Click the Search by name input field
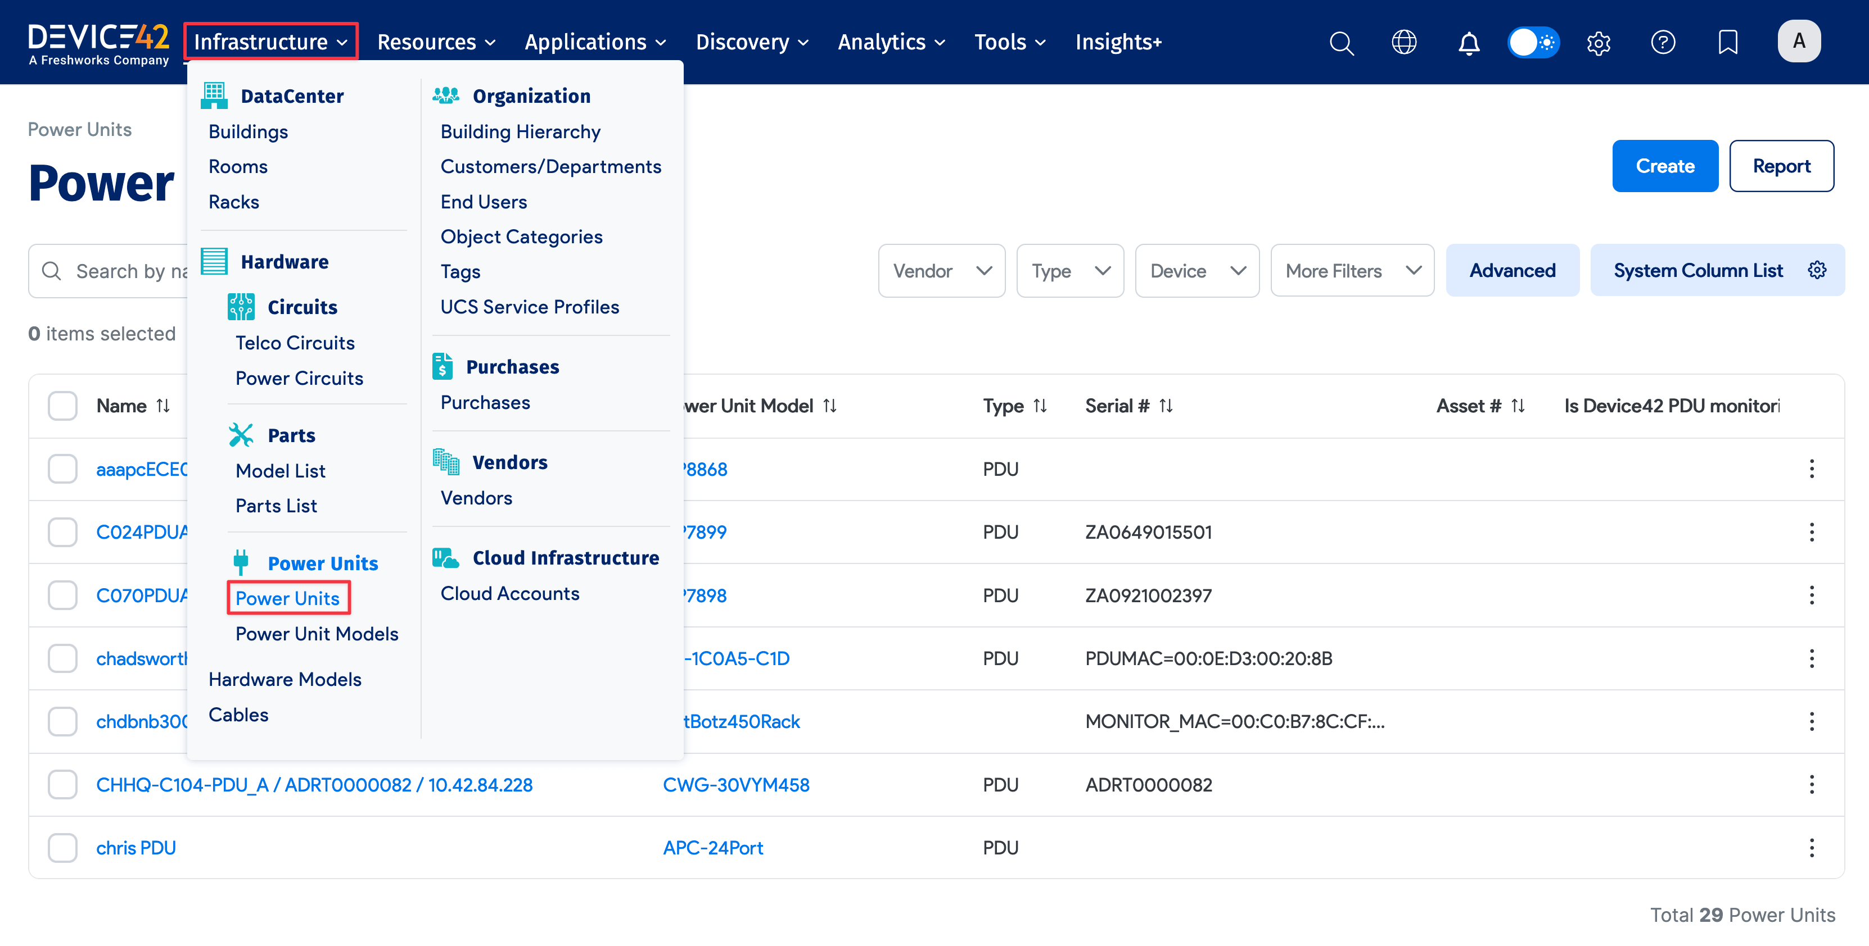1869x946 pixels. (x=123, y=270)
